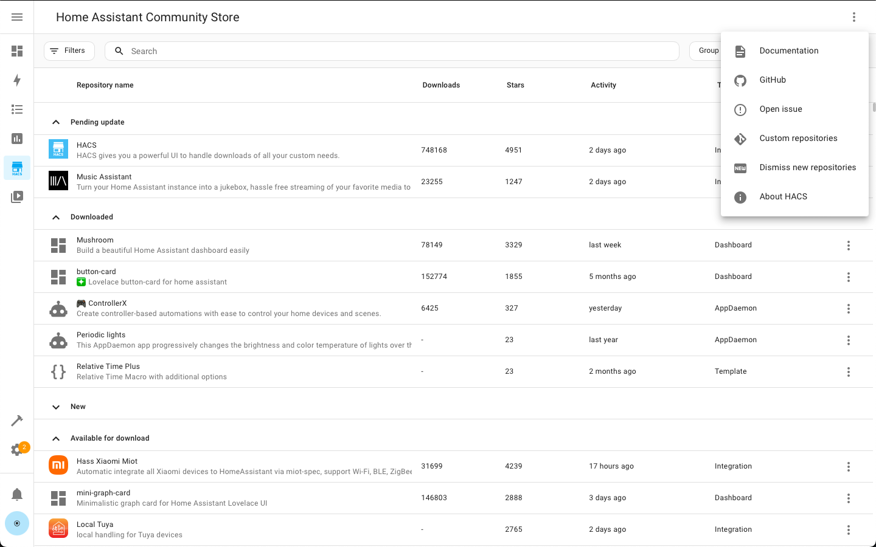Image resolution: width=876 pixels, height=547 pixels.
Task: Click the Relative Time Plus braces icon
Action: [58, 372]
